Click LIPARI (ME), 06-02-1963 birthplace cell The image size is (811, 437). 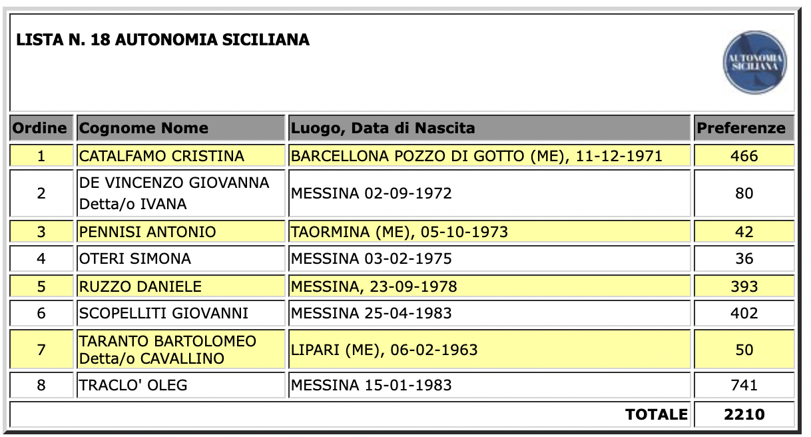pos(384,350)
